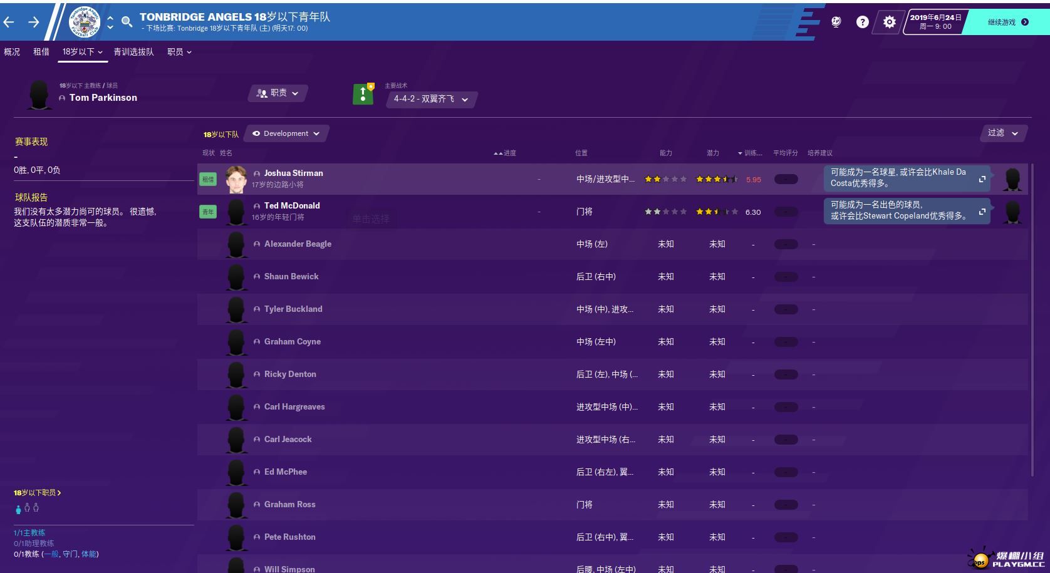Open the settings gear icon
The width and height of the screenshot is (1050, 573).
[x=889, y=22]
